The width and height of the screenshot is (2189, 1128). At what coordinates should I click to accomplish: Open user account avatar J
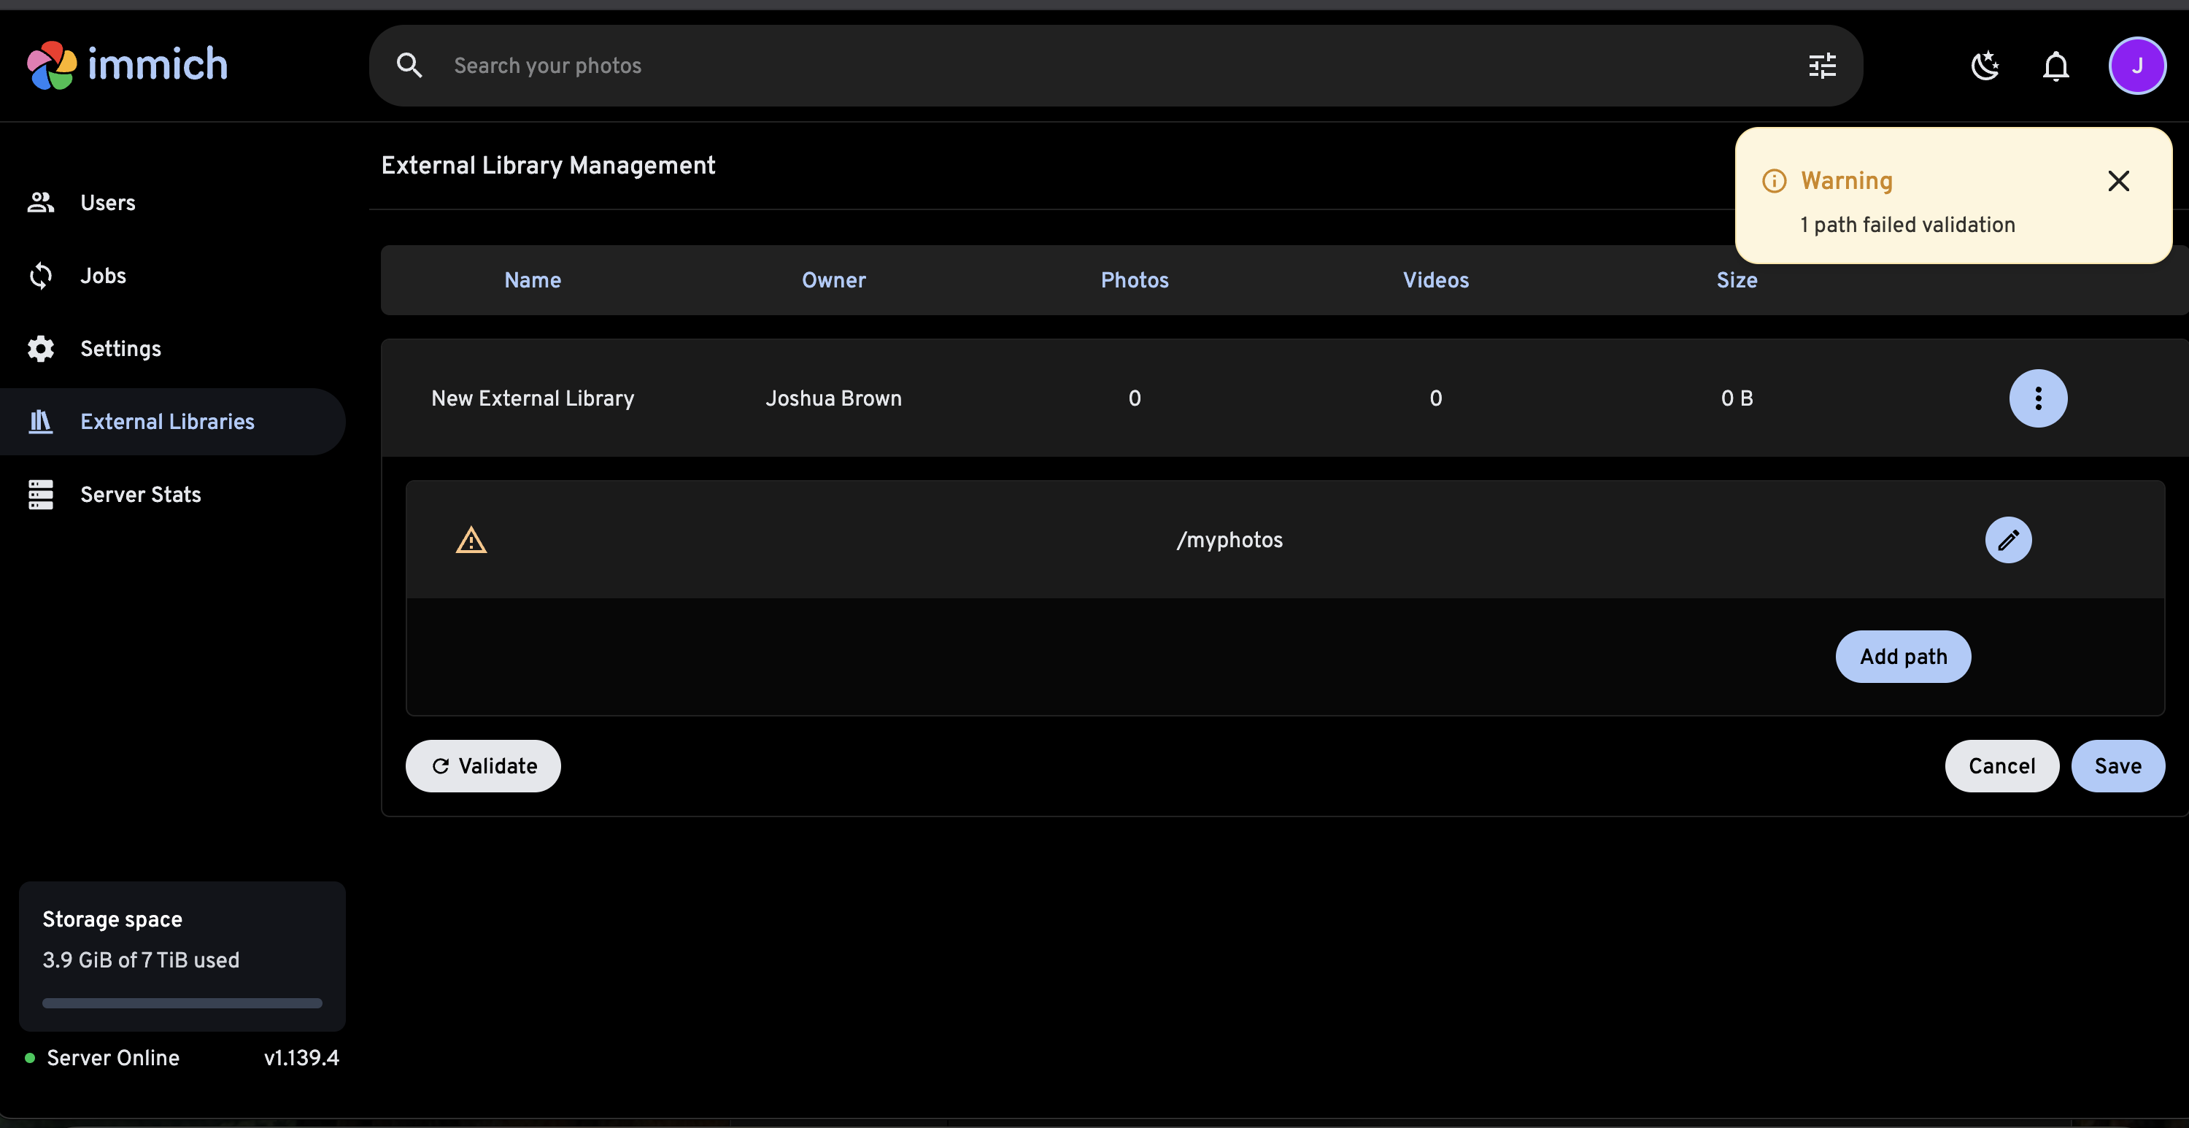click(2136, 66)
